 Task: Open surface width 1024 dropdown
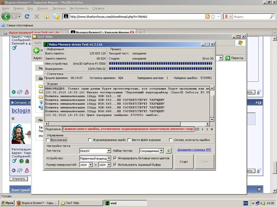coord(90,165)
